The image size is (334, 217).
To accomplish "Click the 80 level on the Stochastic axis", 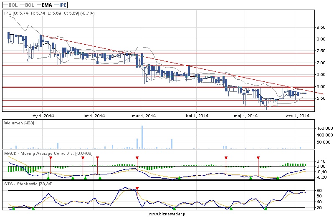I will pyautogui.click(x=319, y=190).
